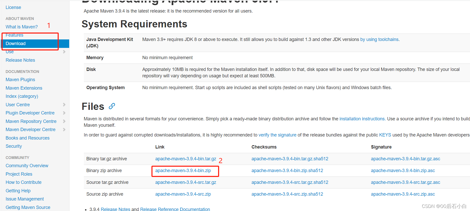
Task: Click the Disk row label
Action: pyautogui.click(x=91, y=69)
